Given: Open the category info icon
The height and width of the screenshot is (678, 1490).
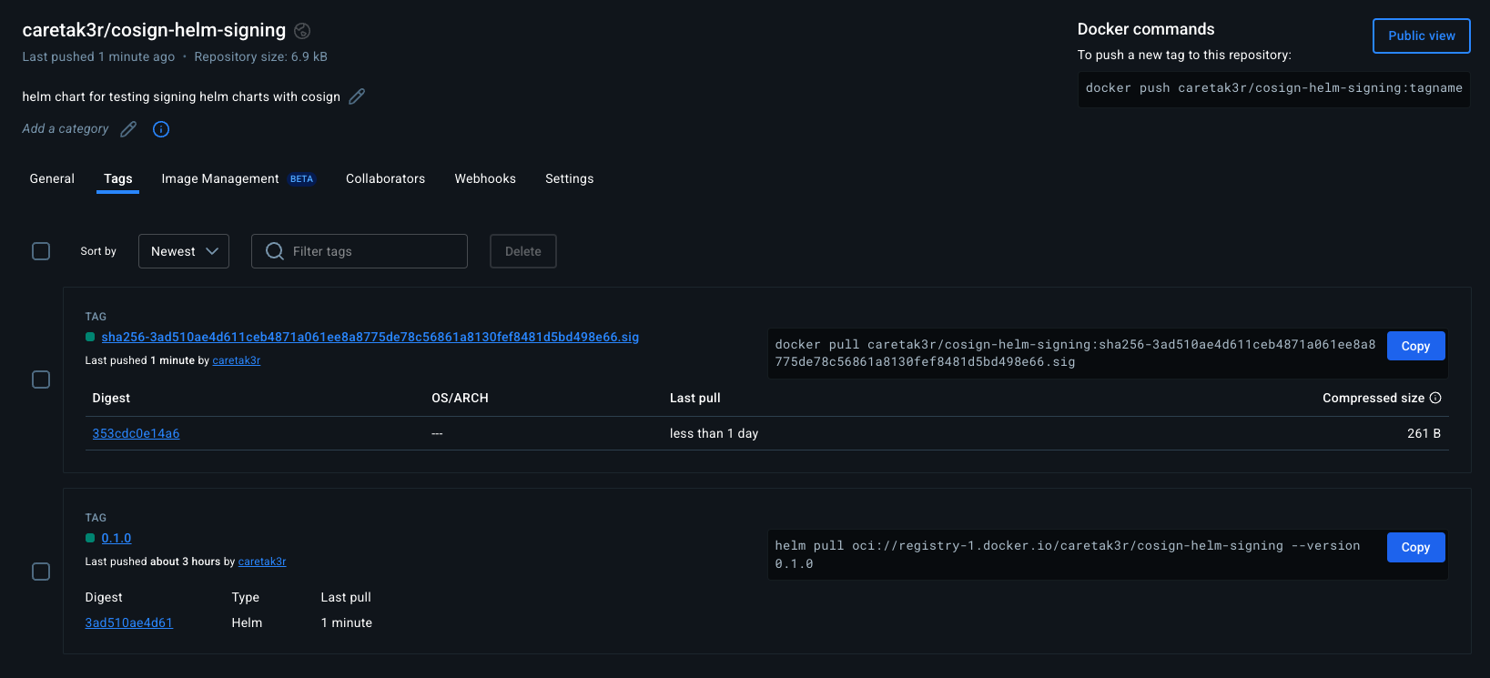Looking at the screenshot, I should 161,129.
